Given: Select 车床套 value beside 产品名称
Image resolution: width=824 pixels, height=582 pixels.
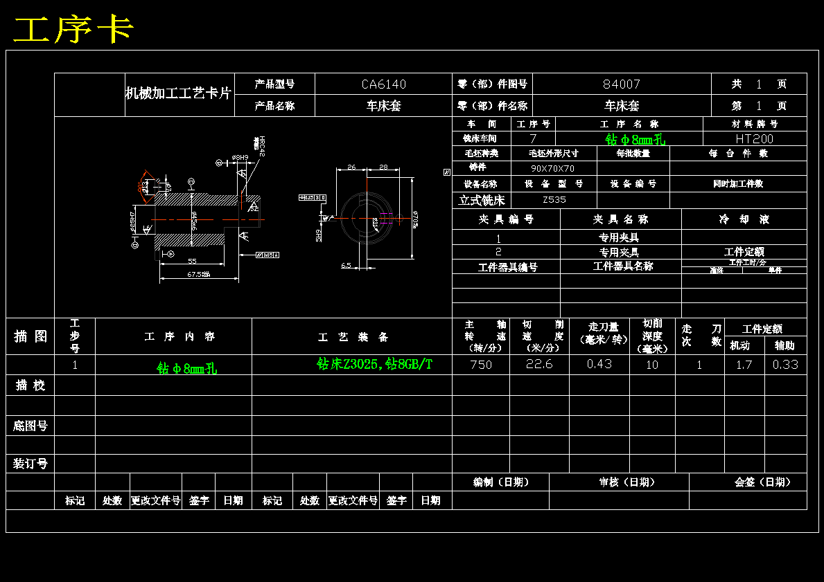Looking at the screenshot, I should click(384, 105).
